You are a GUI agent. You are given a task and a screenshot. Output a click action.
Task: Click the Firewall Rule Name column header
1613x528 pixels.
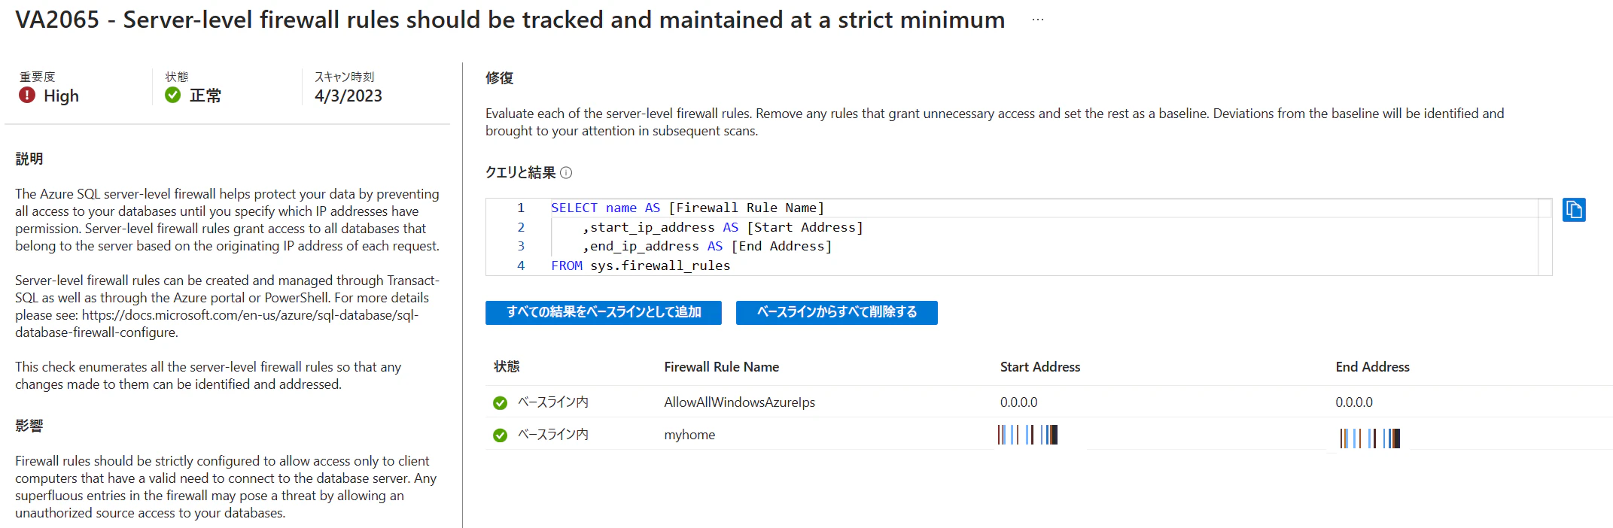pos(721,367)
